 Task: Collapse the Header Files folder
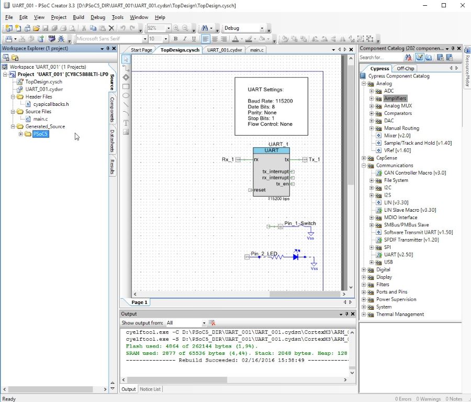[x=13, y=97]
